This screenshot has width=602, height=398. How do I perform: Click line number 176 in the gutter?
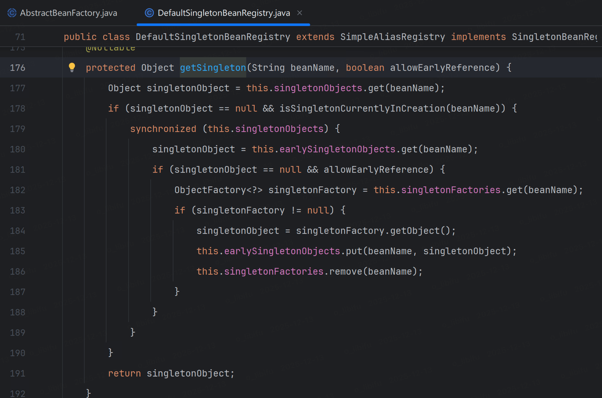[x=17, y=67]
